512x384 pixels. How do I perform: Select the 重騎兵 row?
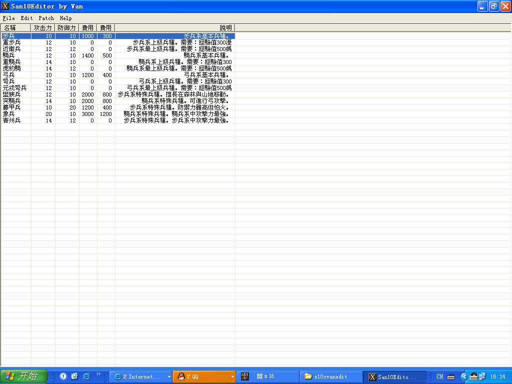tap(118, 62)
